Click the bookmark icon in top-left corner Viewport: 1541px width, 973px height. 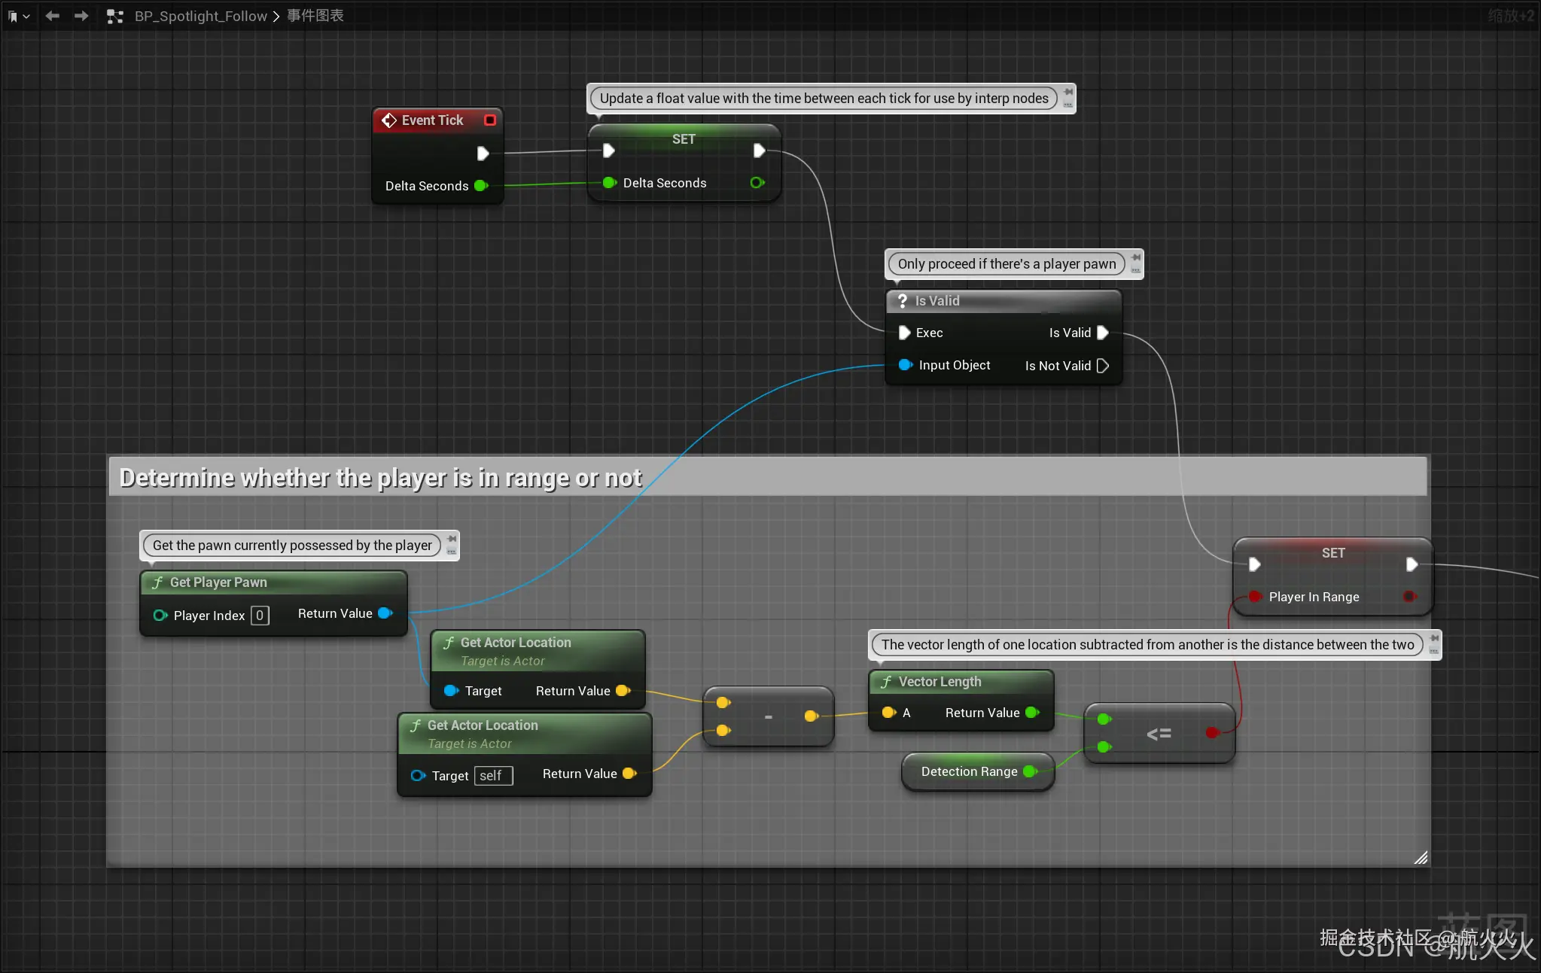pos(12,16)
